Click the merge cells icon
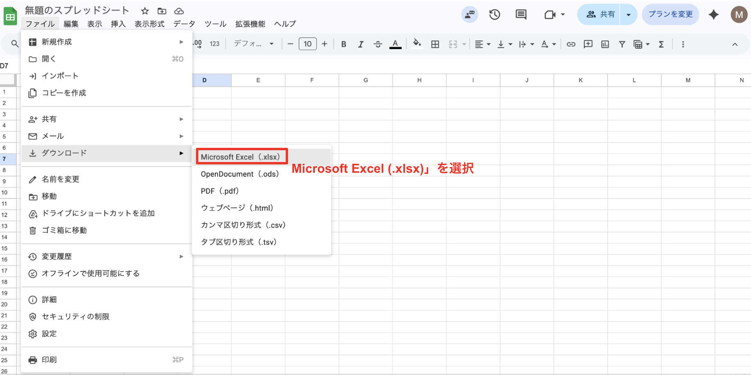 453,44
